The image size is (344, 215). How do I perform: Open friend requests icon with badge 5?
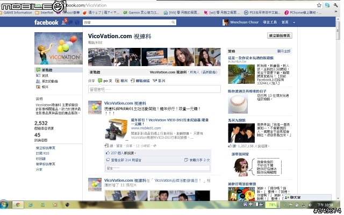click(x=64, y=22)
